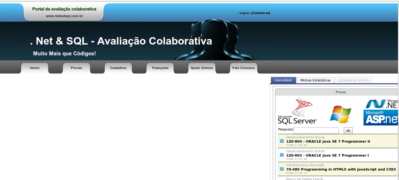Click 'PT-BR: 0 / EN: 68' text
This screenshot has width=399, height=180.
297,159
